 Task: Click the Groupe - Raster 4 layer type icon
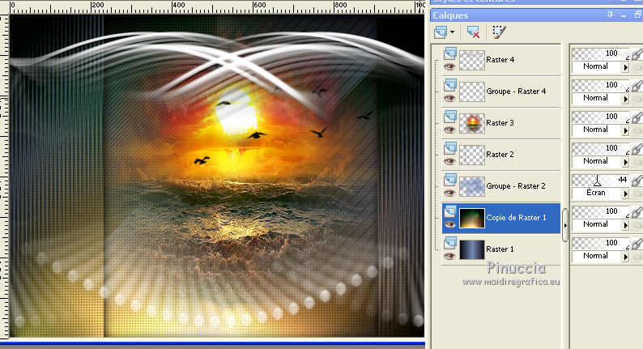(450, 84)
